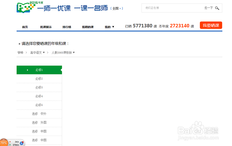Viewport: 232px width, 146px height.
Task: Expand the 我的 navigation menu
Action: click(109, 27)
